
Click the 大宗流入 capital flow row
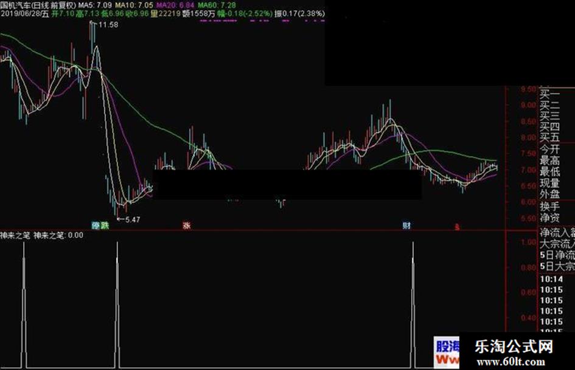[x=557, y=244]
